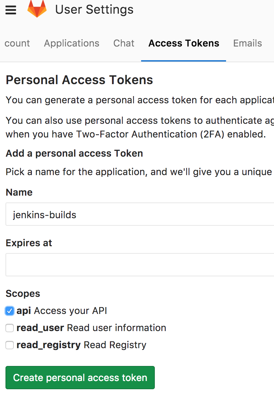274x394 pixels.
Task: Switch to the partially visible Account tab
Action: (17, 43)
